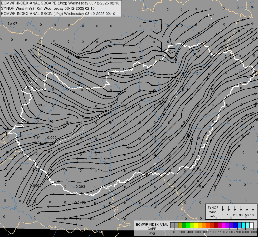Click the '400' tick label on CAPE scale
Viewport: 258px width, 237px height.
(190, 232)
